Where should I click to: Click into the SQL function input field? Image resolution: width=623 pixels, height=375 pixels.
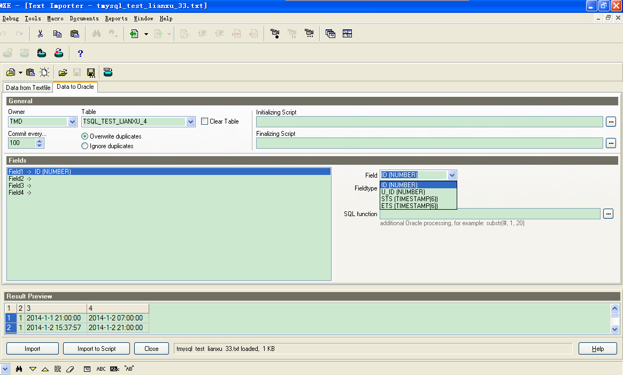490,214
